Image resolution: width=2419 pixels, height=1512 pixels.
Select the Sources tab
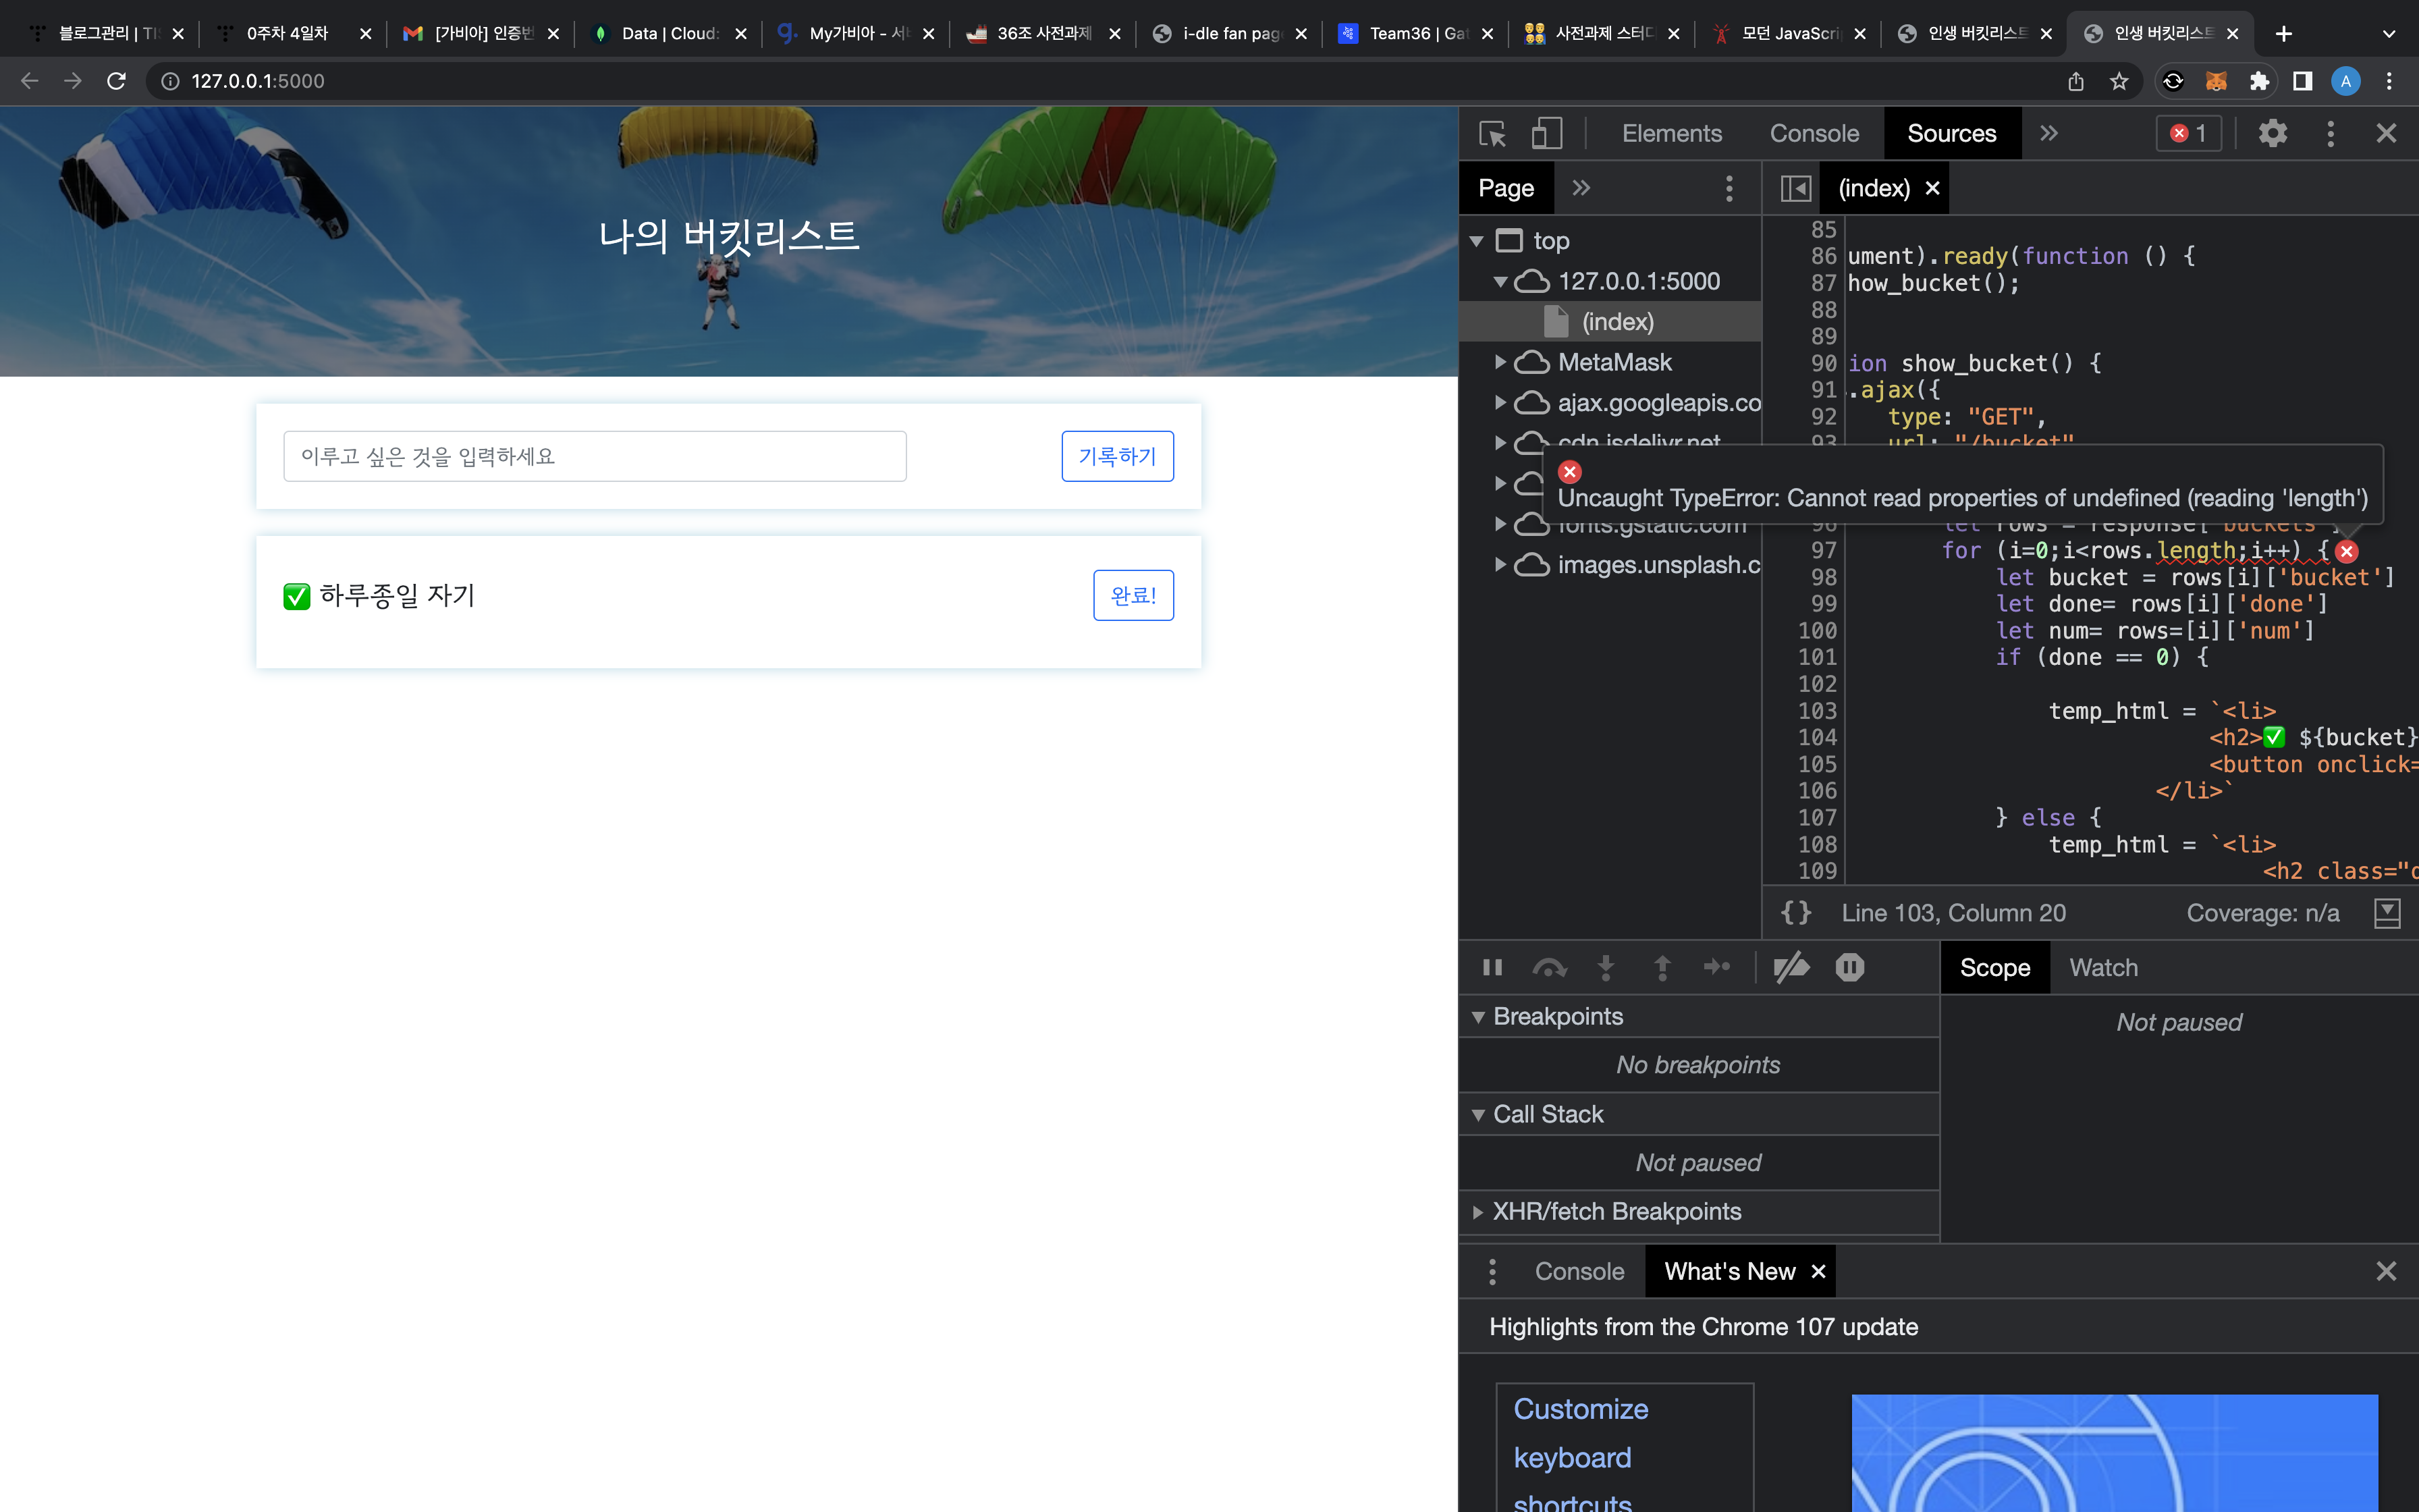tap(1951, 134)
